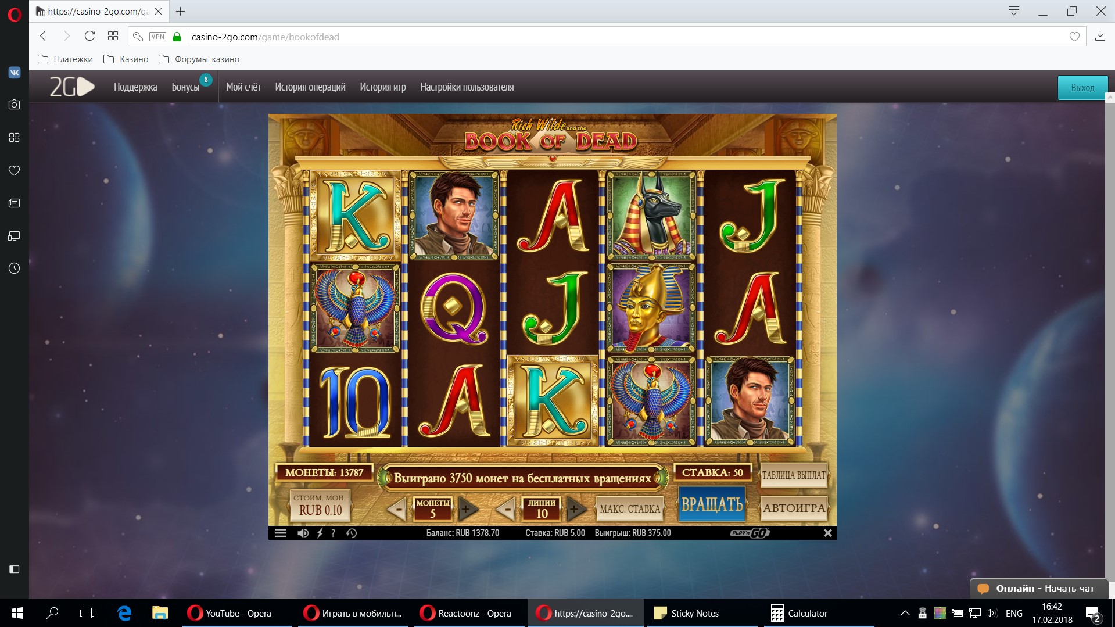Open a new browser tab
The width and height of the screenshot is (1115, 627).
(x=181, y=11)
